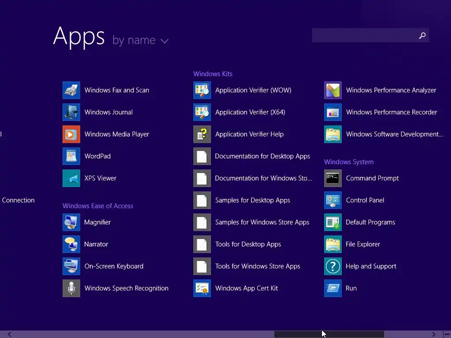This screenshot has width=451, height=338.
Task: Open Help and Support question mark icon
Action: (x=333, y=266)
